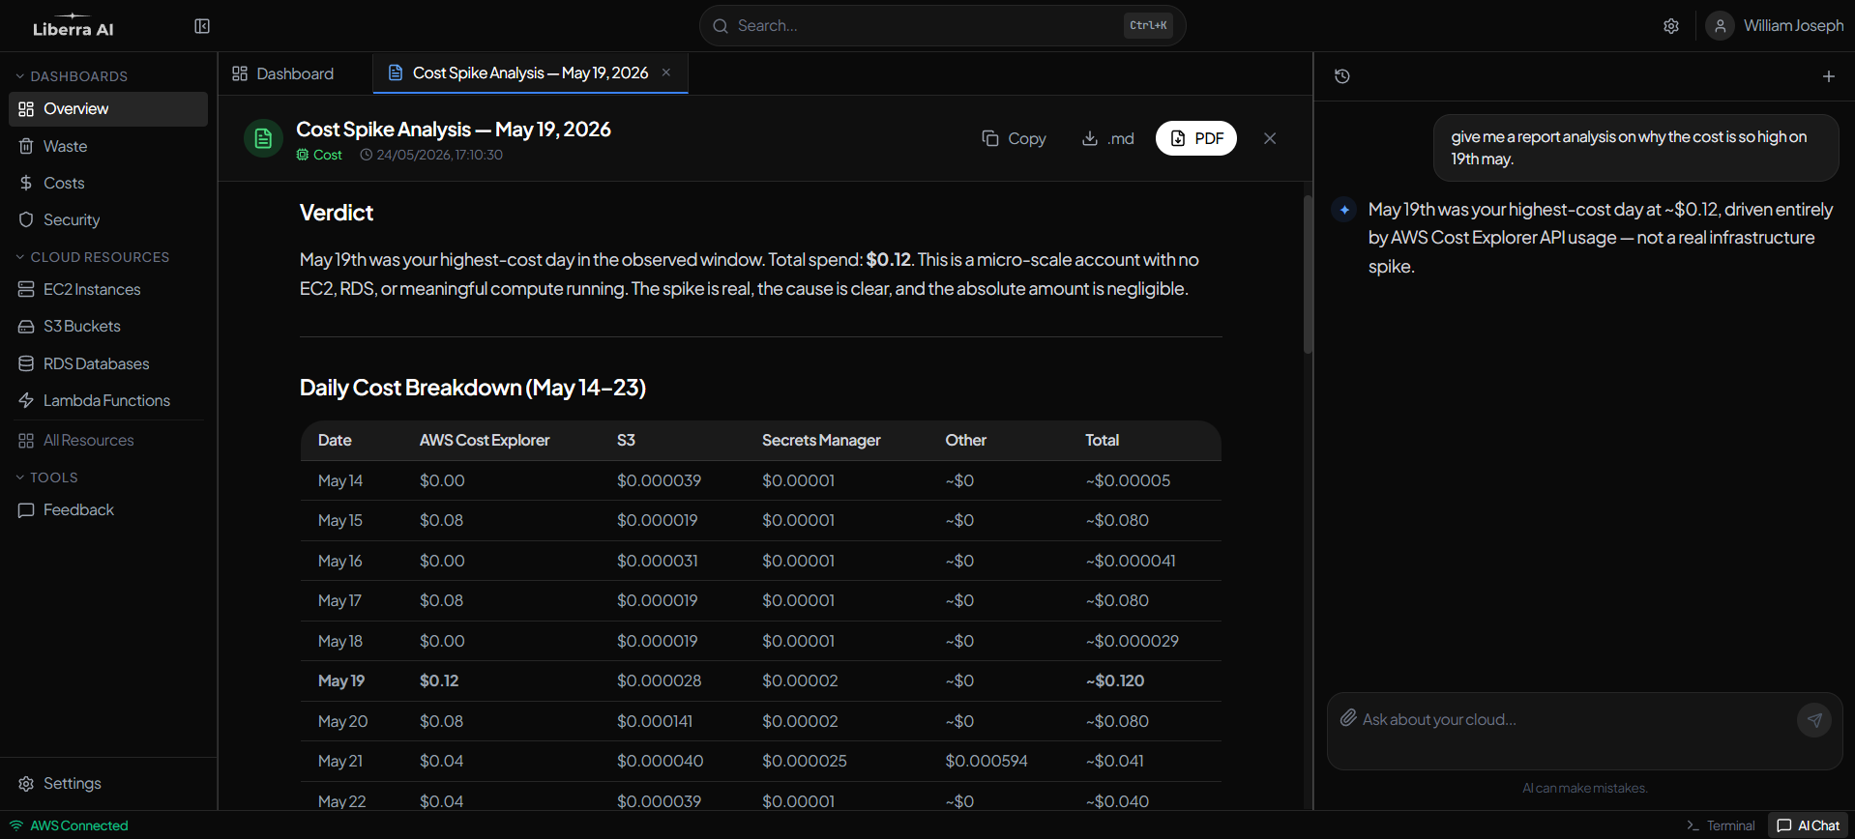Open Security dashboard

coord(108,219)
